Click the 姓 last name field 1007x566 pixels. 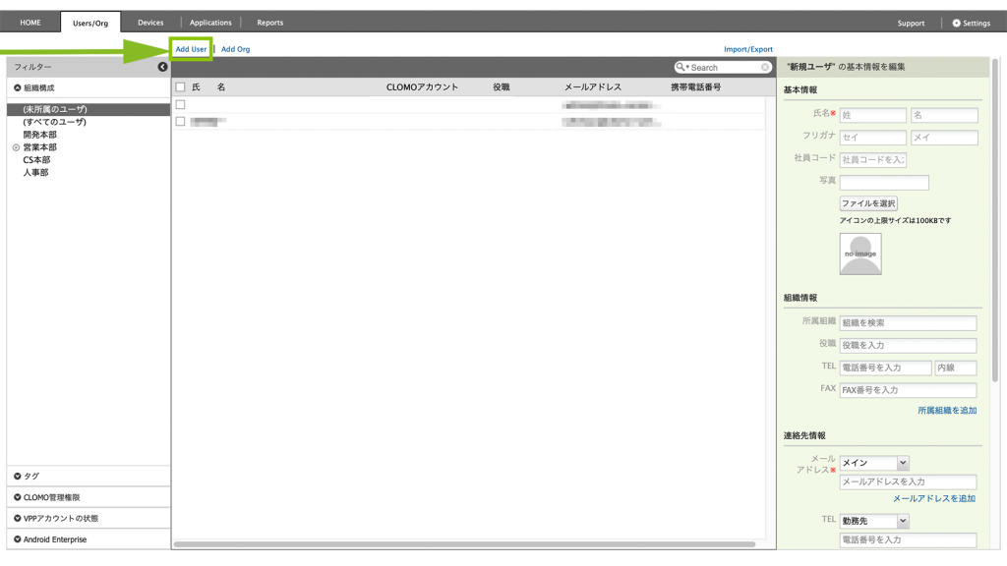pyautogui.click(x=873, y=116)
